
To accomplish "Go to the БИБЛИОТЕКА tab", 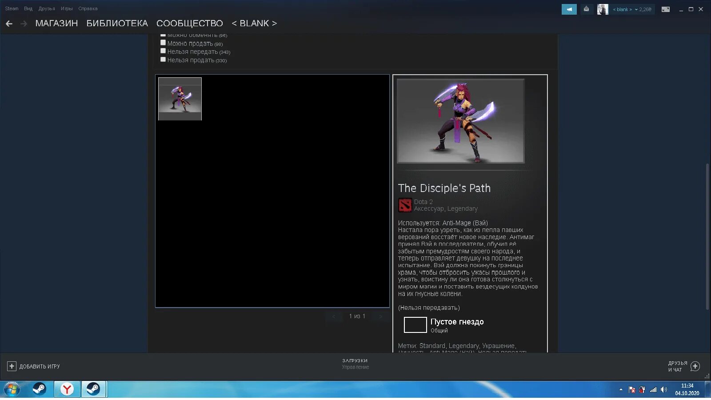I will click(117, 24).
